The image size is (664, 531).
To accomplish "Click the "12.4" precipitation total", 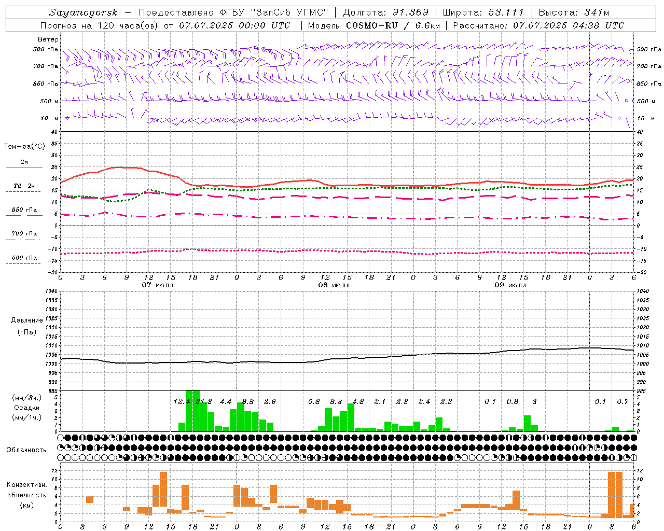I will click(x=182, y=401).
